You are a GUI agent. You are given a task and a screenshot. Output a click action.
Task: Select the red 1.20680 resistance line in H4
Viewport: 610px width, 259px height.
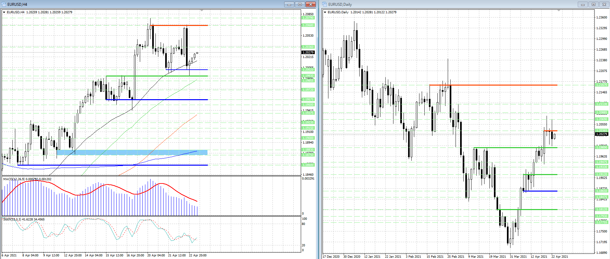(179, 25)
